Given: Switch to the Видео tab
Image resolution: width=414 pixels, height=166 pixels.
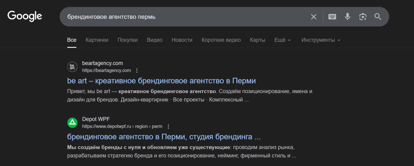Looking at the screenshot, I should [155, 40].
